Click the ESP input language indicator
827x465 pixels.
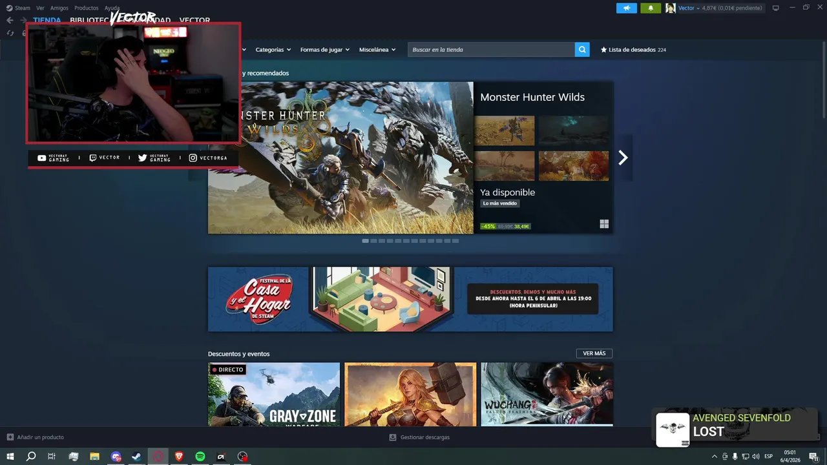[x=769, y=457]
